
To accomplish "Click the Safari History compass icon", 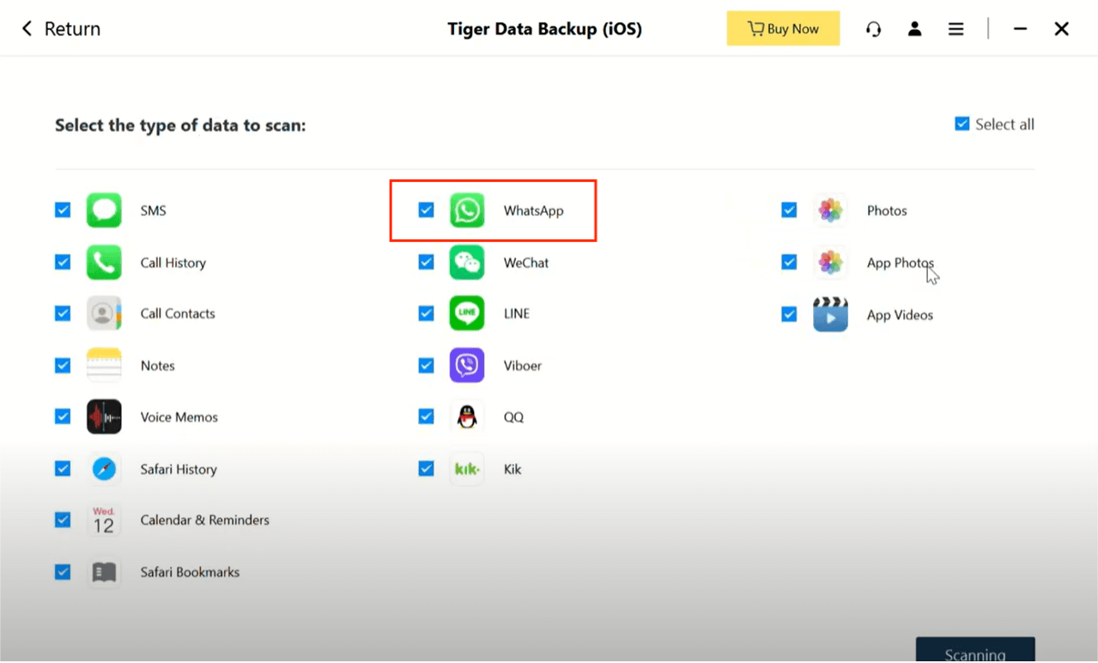I will [x=104, y=469].
